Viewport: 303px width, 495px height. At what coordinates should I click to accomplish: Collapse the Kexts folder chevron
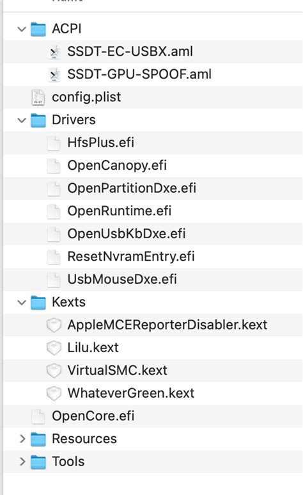22,302
